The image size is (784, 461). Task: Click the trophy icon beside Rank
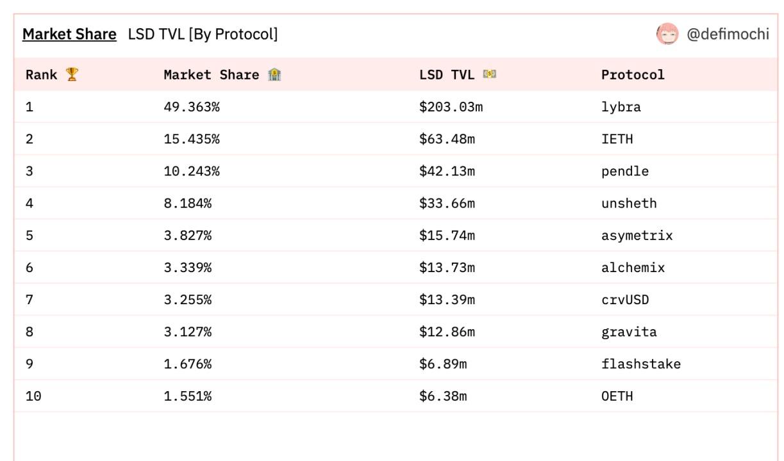(72, 74)
